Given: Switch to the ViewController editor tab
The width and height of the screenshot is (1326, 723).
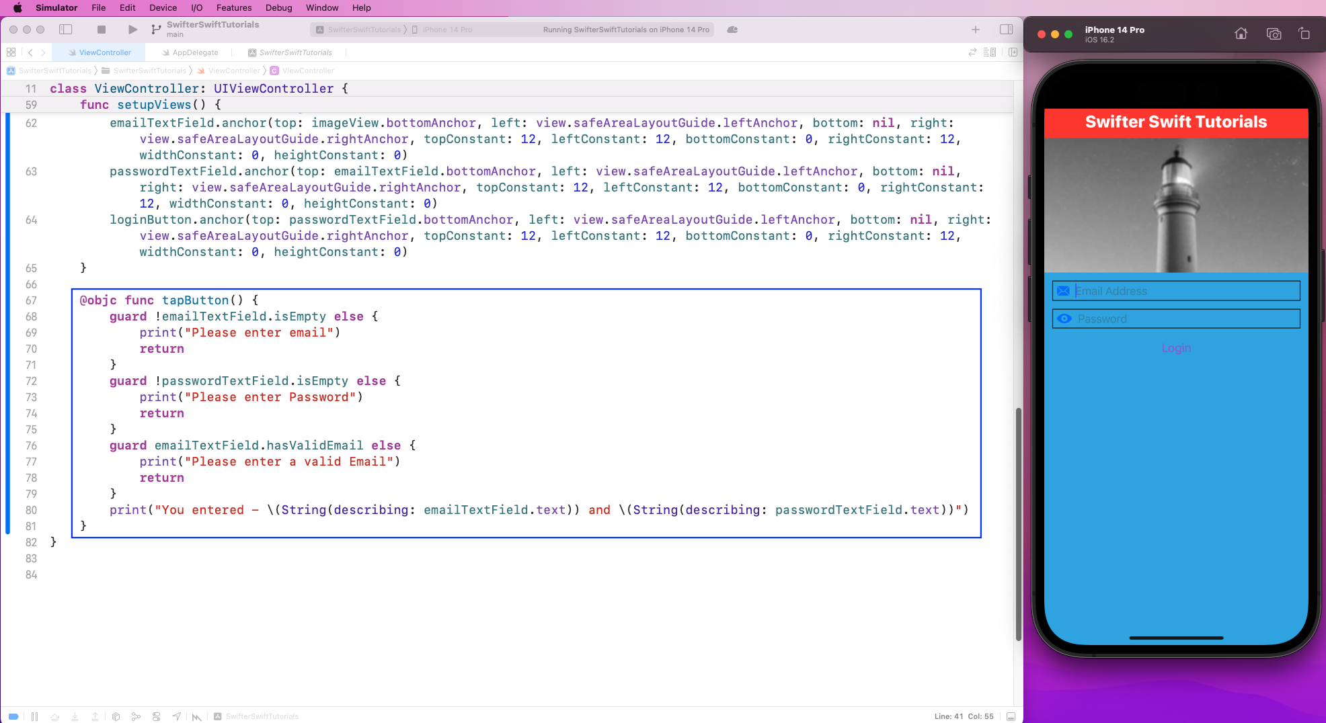Looking at the screenshot, I should click(x=100, y=52).
